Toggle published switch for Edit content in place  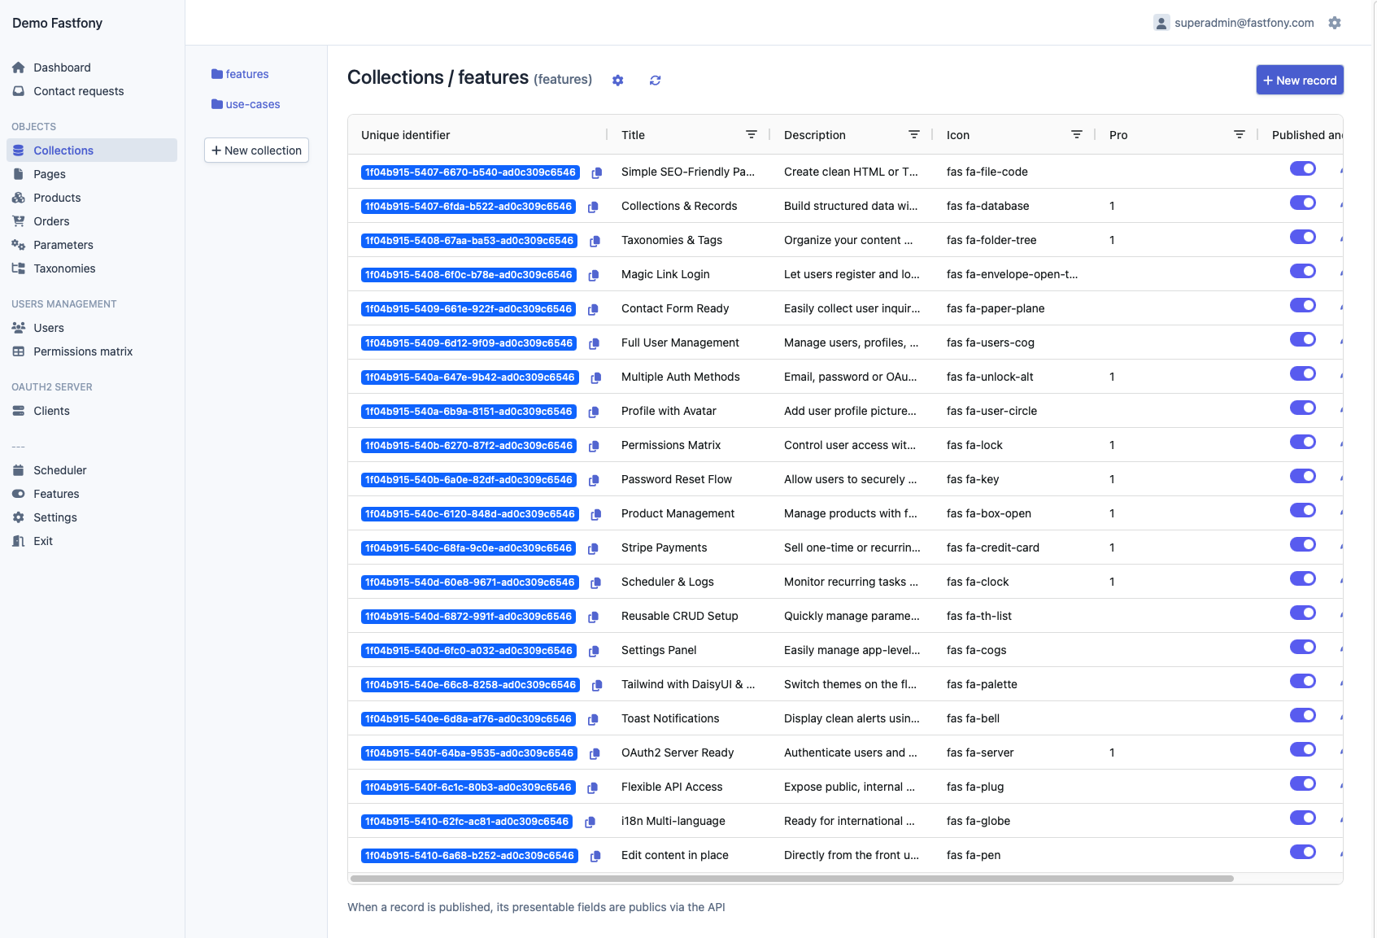click(x=1303, y=852)
